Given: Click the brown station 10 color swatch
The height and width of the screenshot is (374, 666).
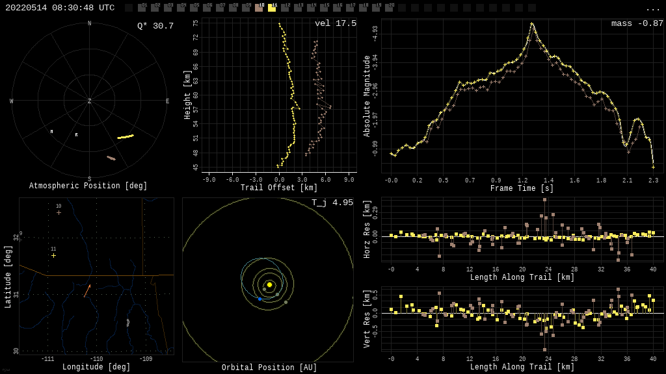Looking at the screenshot, I should click(x=259, y=8).
